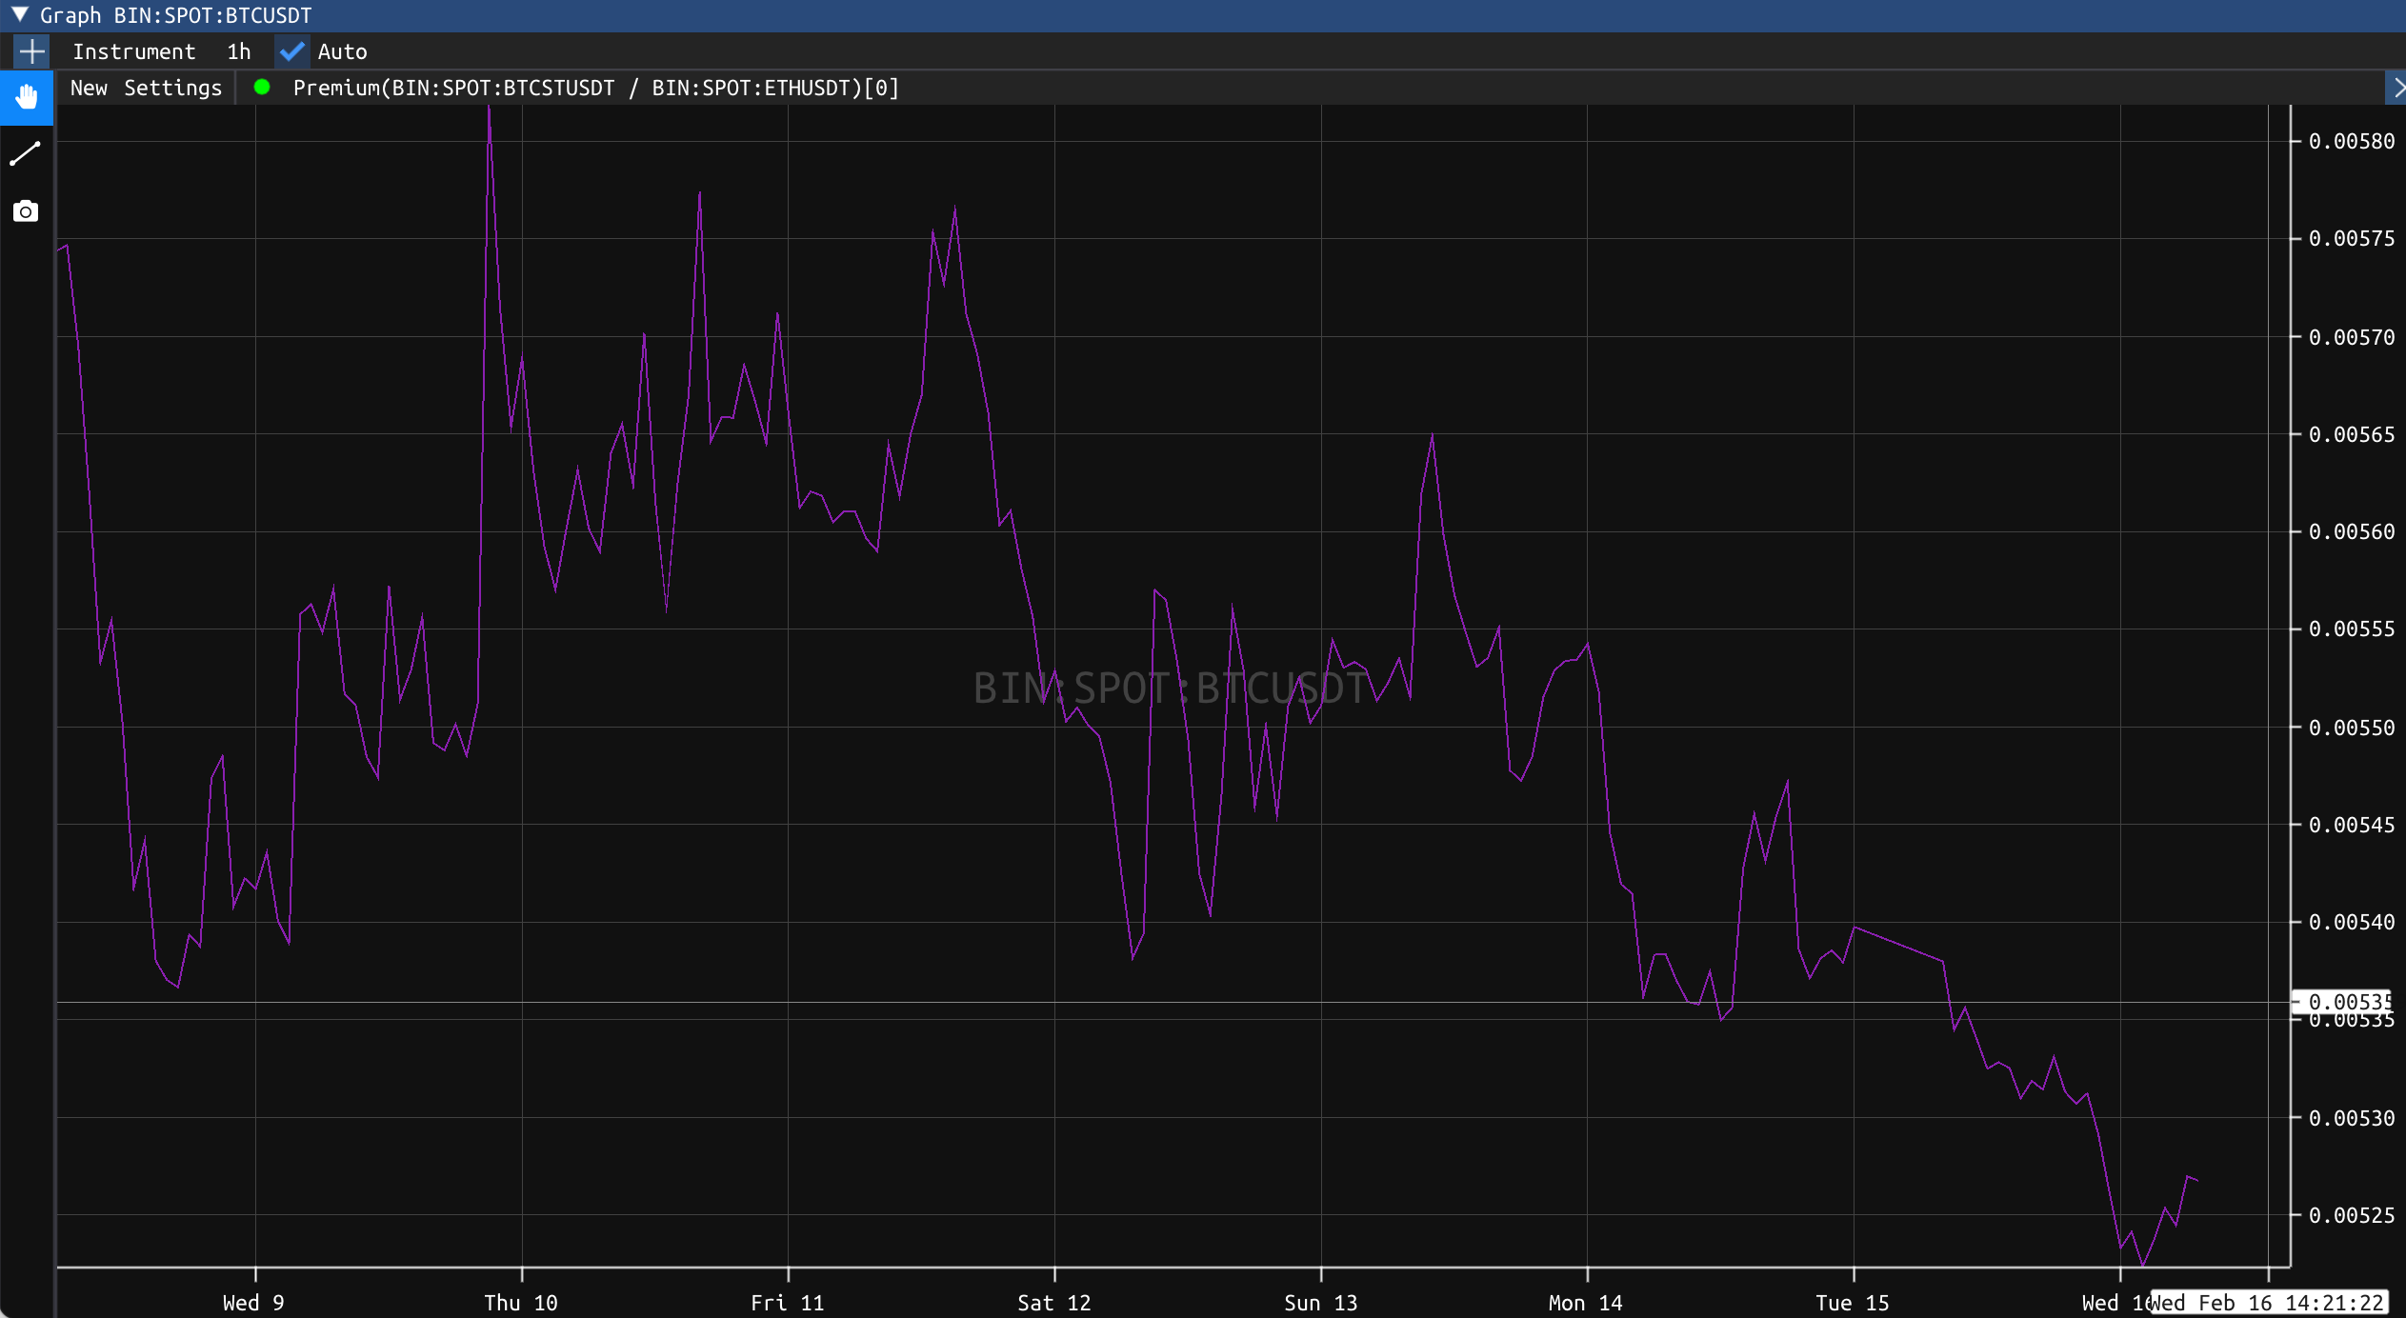This screenshot has height=1318, width=2406.
Task: Click the 0.00530 price axis label
Action: click(2351, 1118)
